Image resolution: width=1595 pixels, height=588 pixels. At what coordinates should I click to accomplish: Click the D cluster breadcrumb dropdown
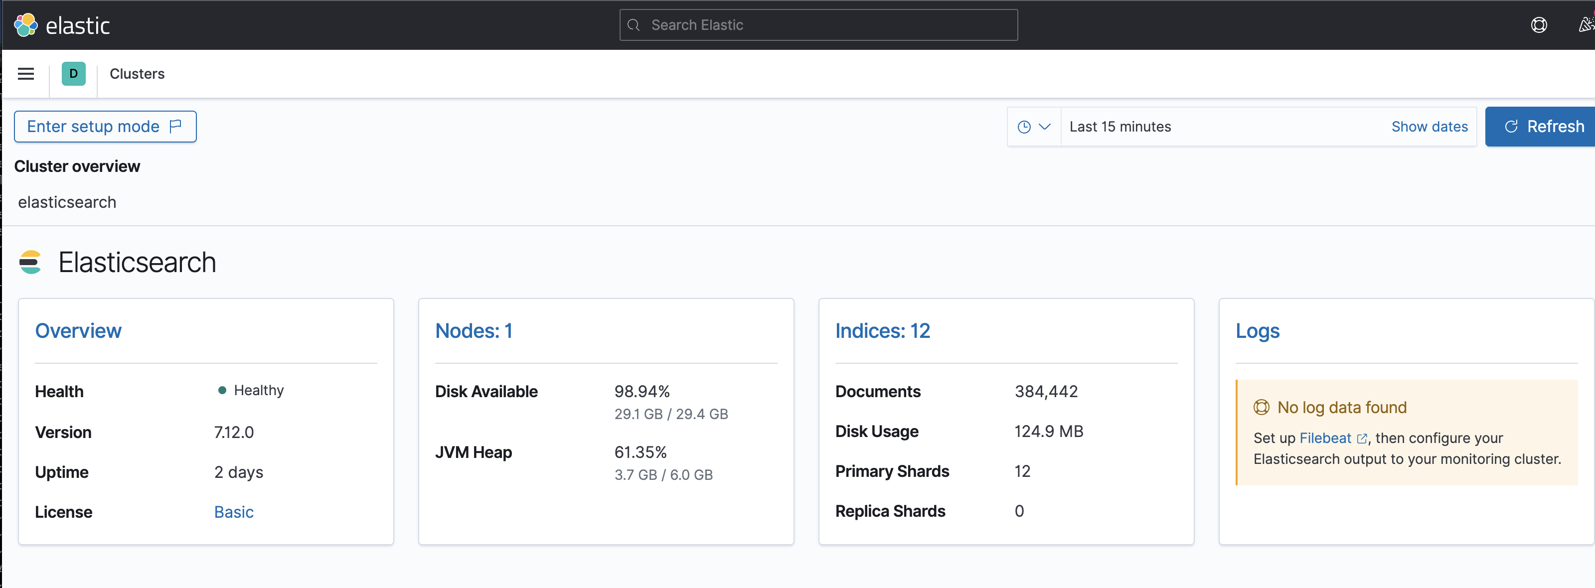click(x=72, y=73)
